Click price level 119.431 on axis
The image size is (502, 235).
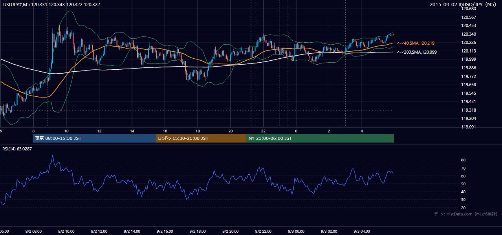pos(468,101)
